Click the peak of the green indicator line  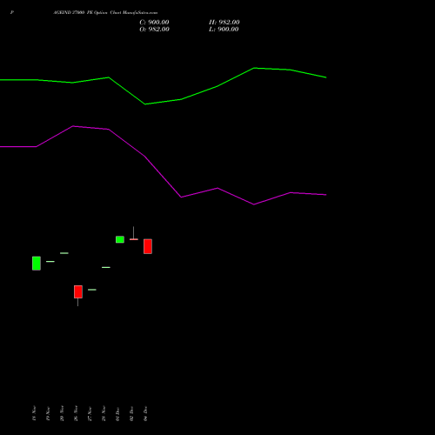(x=254, y=68)
